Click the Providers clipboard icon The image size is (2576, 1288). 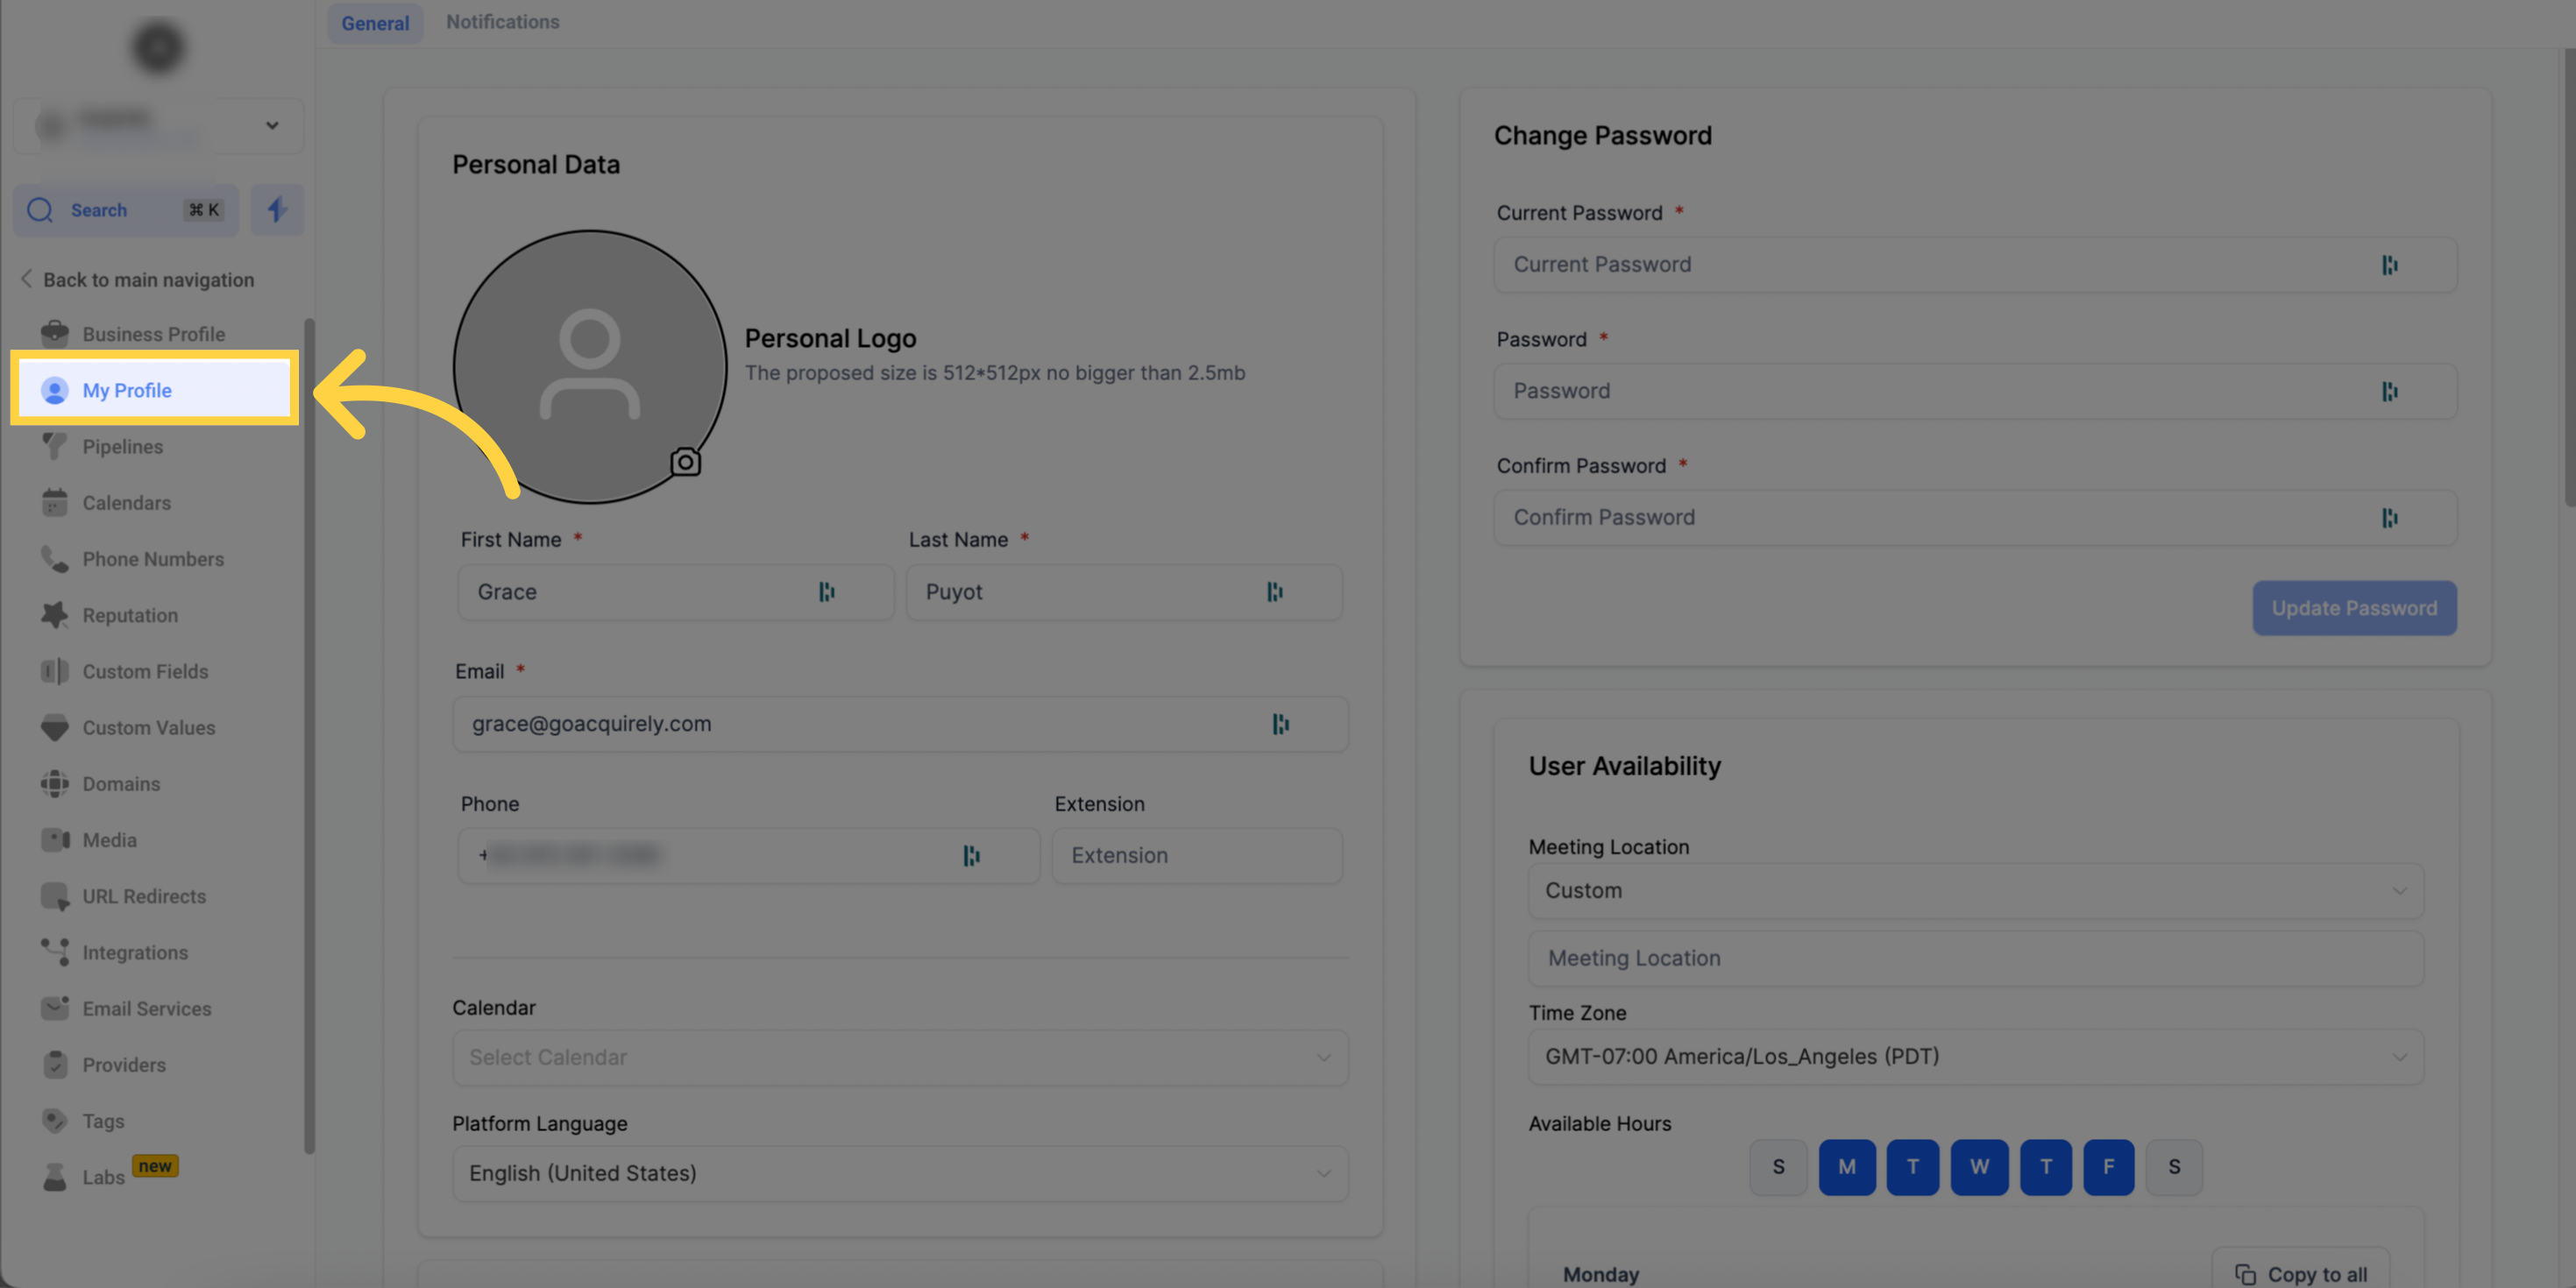[55, 1065]
